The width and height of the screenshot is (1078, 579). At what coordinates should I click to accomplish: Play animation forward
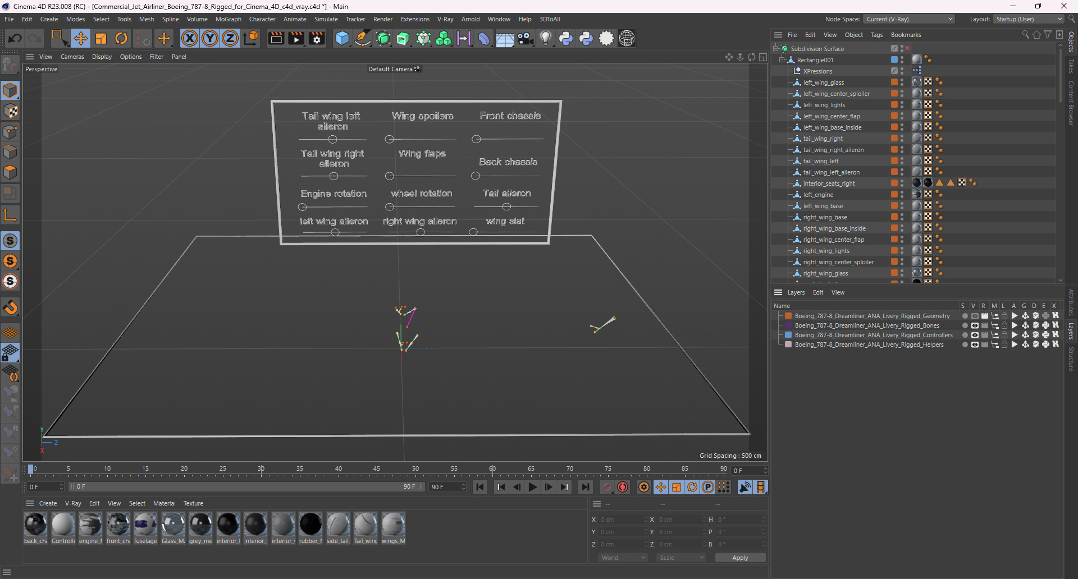pyautogui.click(x=533, y=487)
